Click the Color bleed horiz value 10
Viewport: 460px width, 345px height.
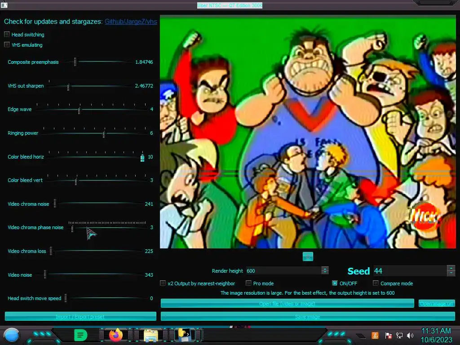point(150,157)
